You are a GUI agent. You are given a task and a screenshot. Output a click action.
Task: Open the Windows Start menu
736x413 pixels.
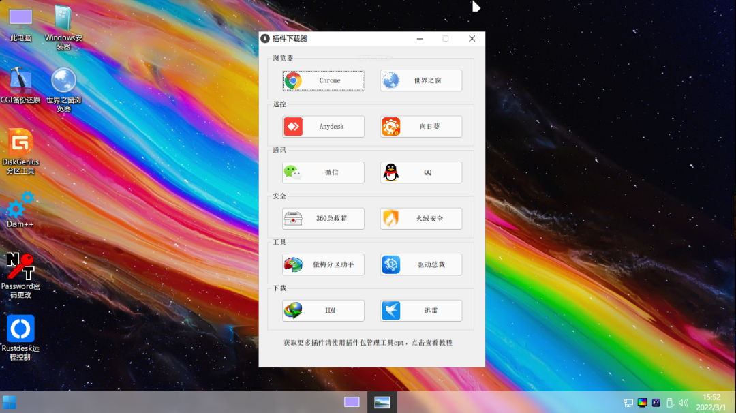click(10, 402)
